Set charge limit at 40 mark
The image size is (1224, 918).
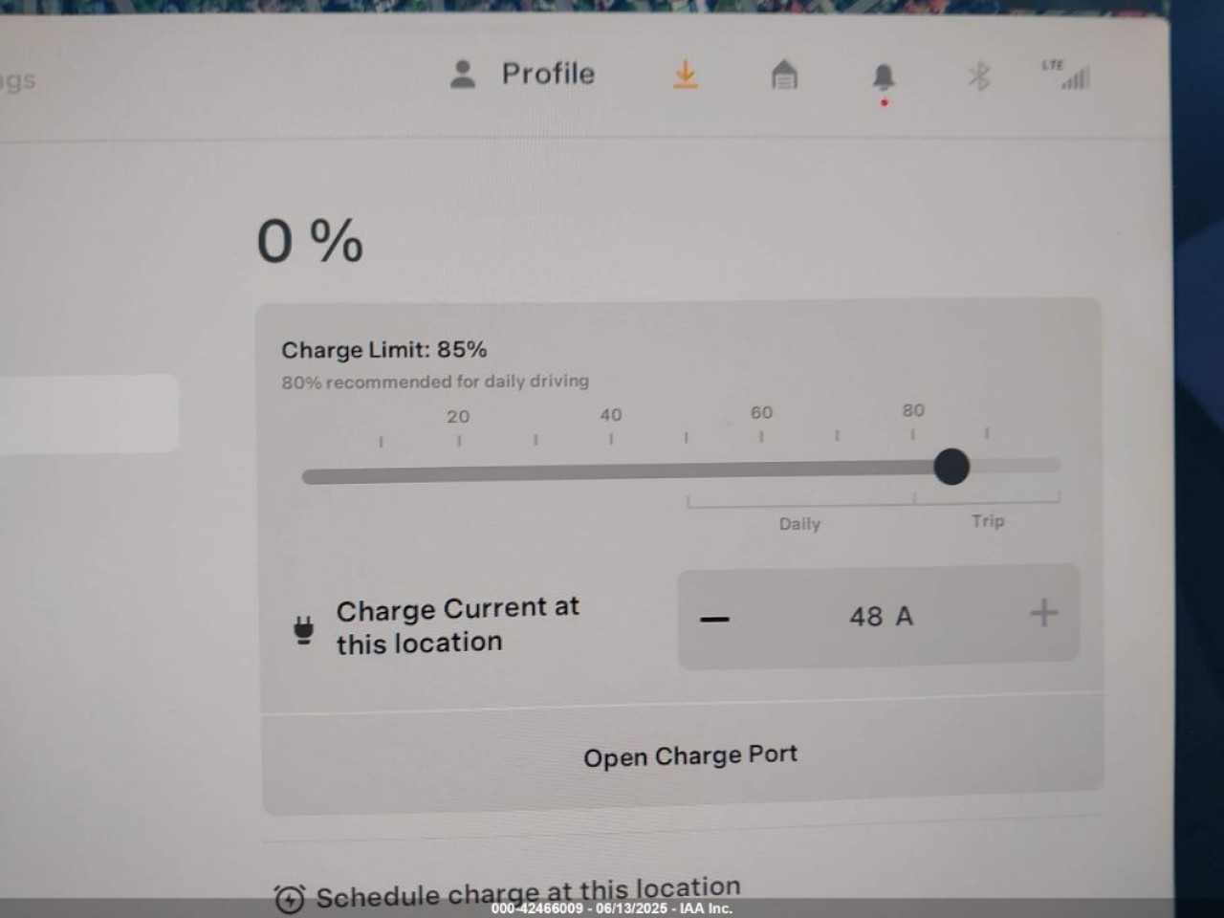(611, 439)
